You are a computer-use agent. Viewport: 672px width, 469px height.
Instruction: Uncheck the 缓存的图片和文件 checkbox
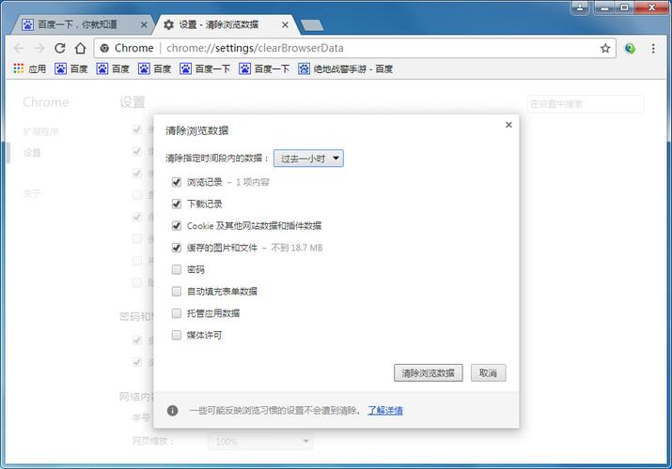[x=177, y=248]
